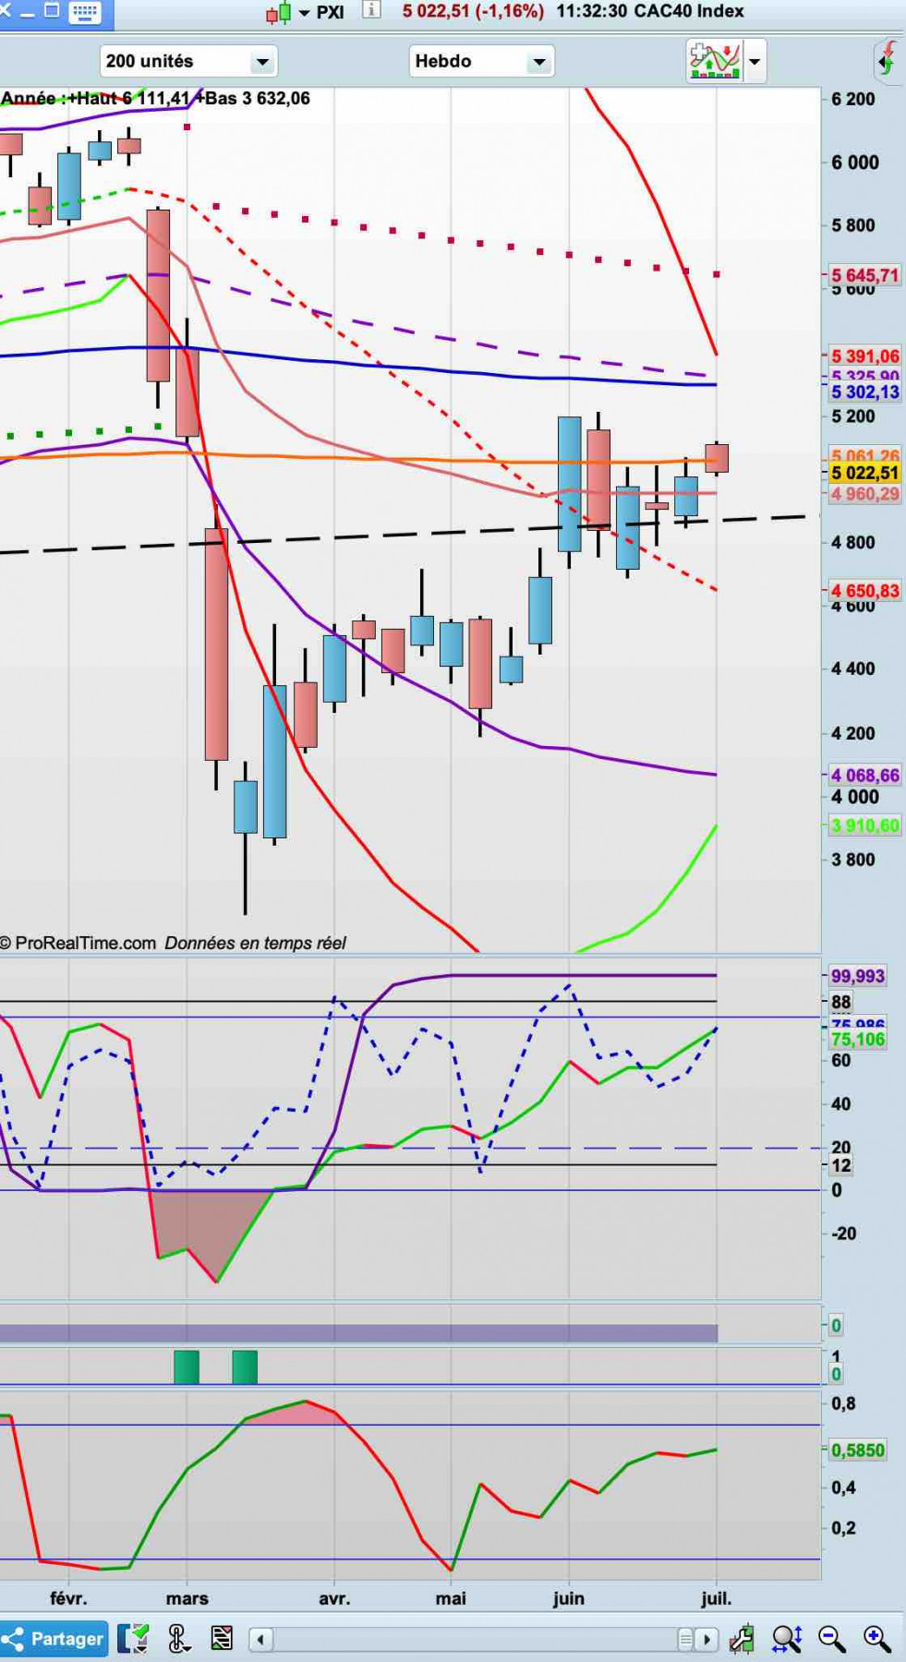Click the zoom in magnifier icon

point(876,1639)
